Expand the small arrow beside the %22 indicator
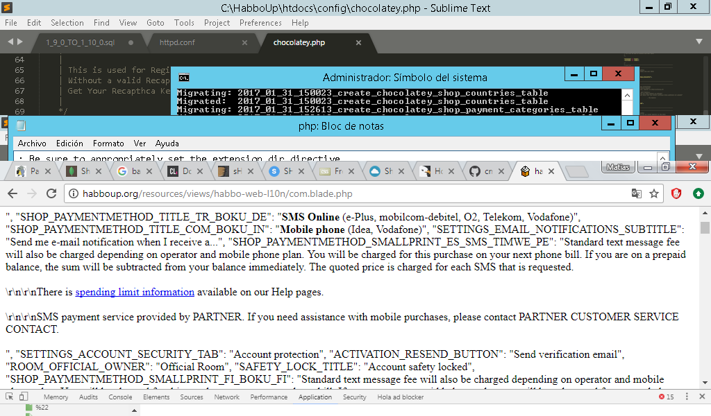This screenshot has height=416, width=711. (x=133, y=410)
